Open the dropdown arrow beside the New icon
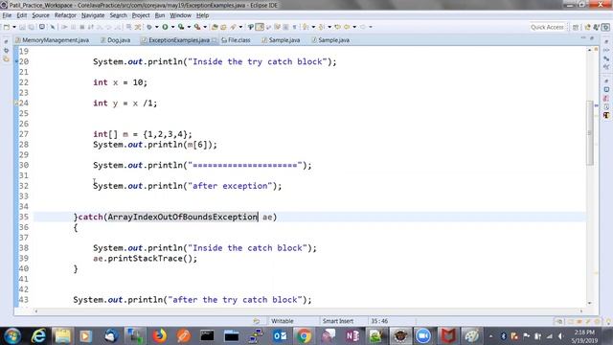Image resolution: width=613 pixels, height=345 pixels. coord(14,27)
